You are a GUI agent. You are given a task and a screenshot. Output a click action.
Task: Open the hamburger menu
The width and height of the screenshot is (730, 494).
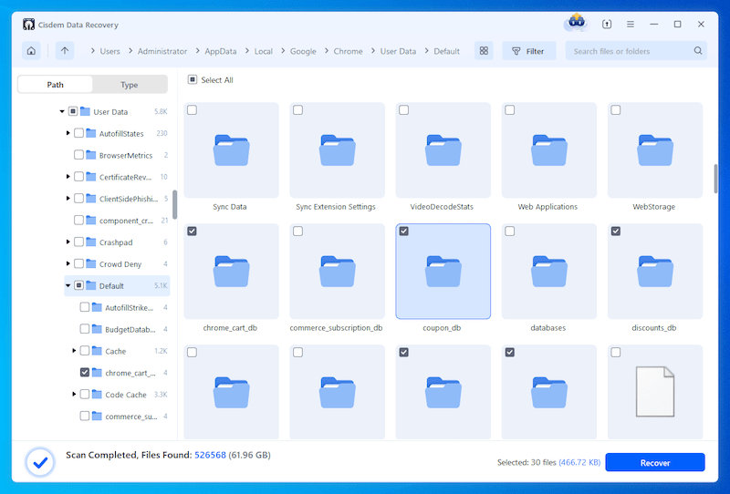pos(631,24)
